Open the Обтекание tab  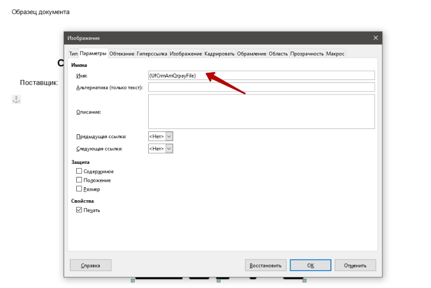pos(121,54)
